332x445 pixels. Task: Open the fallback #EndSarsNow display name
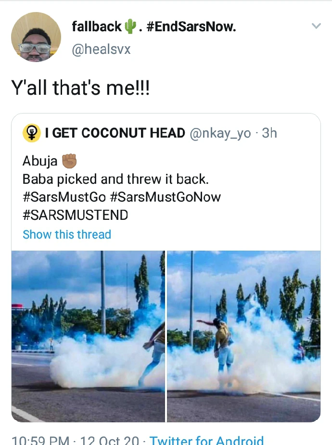pos(154,27)
